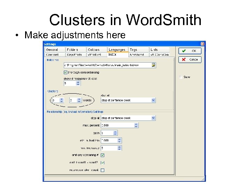Open the KeyWords tab

76,55
